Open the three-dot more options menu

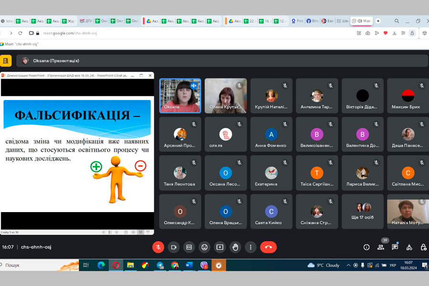tap(250, 247)
